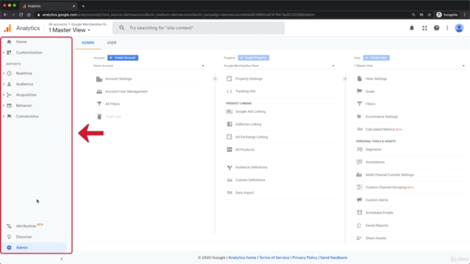Open Behavior reports in sidebar
Viewport: 470px width, 264px height.
pyautogui.click(x=24, y=106)
